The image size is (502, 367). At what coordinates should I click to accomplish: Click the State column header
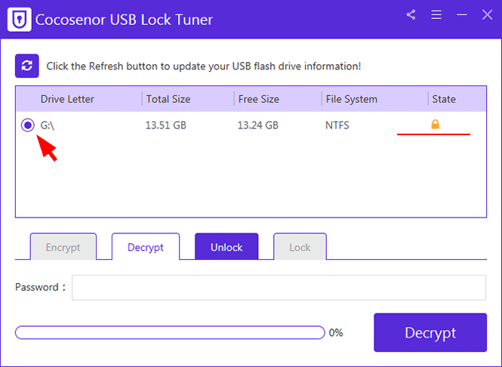coord(444,99)
